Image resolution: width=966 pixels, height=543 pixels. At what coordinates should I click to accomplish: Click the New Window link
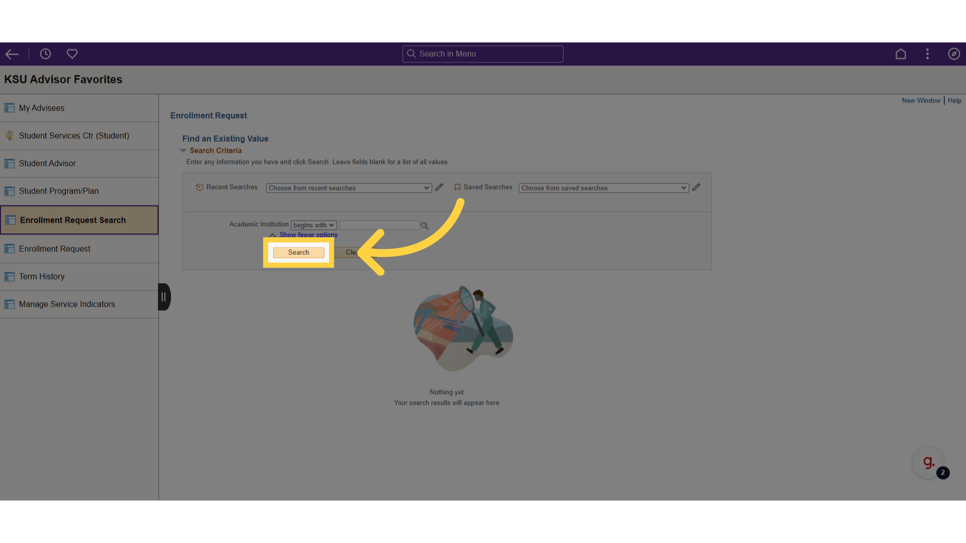click(921, 101)
